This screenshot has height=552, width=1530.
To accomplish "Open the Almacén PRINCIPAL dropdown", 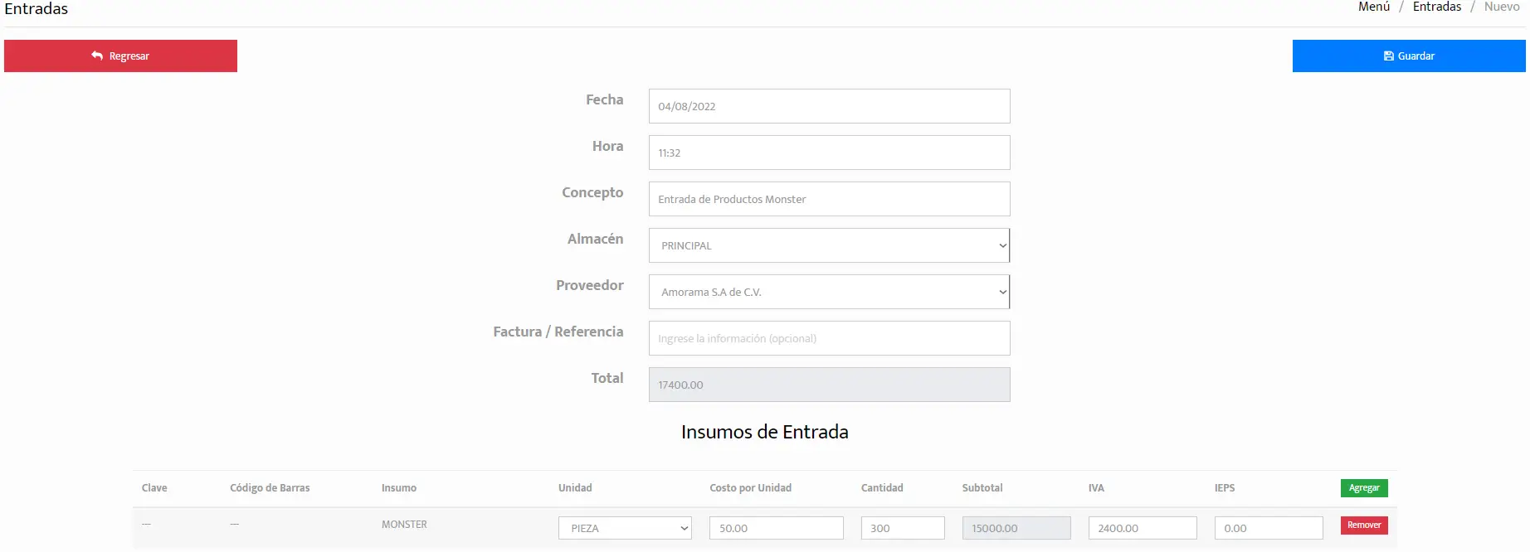I will pyautogui.click(x=829, y=245).
